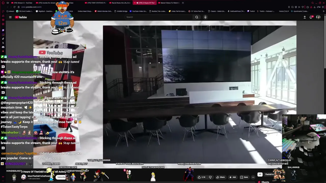Open Twitch in the browser sidebar
The height and width of the screenshot is (183, 326).
3,30
